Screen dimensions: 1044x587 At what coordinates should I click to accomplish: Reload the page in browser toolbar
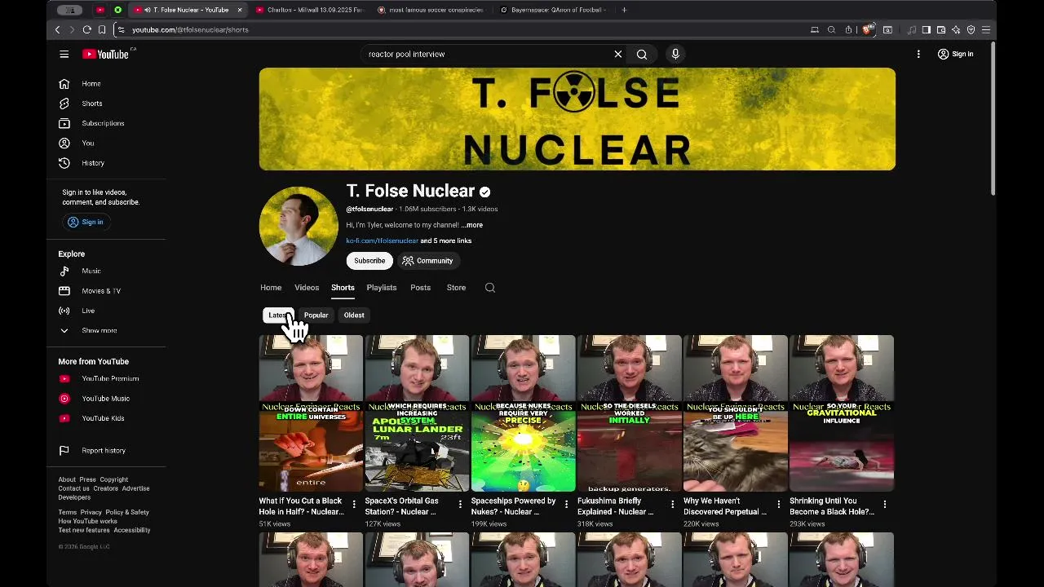click(x=86, y=29)
